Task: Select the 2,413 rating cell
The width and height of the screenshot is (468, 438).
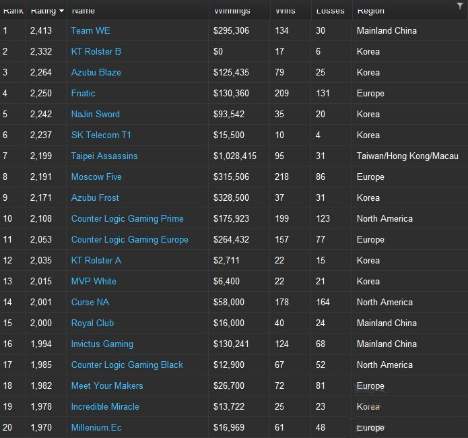Action: (x=41, y=30)
